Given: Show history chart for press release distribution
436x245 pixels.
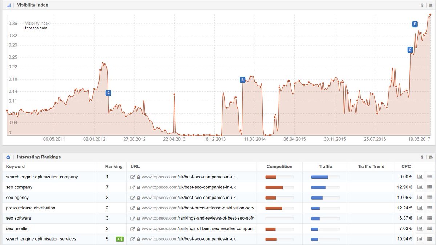Looking at the screenshot, I should (420, 208).
